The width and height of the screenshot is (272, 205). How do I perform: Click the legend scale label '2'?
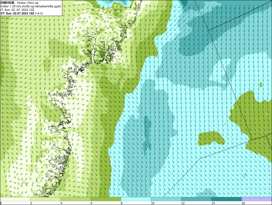[x=31, y=203]
